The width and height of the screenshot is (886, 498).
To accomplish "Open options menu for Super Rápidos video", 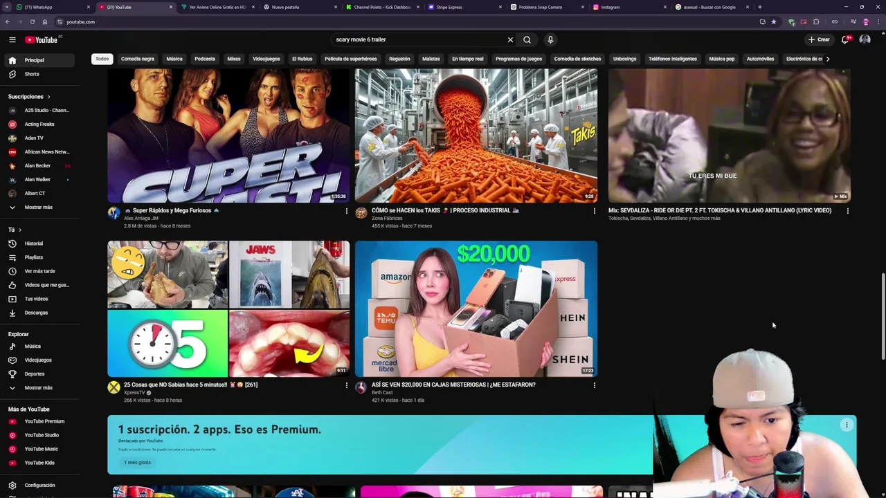I will [347, 211].
